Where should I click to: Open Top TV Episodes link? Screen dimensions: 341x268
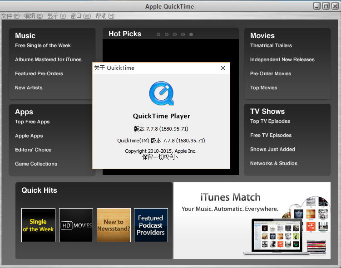[x=270, y=121]
